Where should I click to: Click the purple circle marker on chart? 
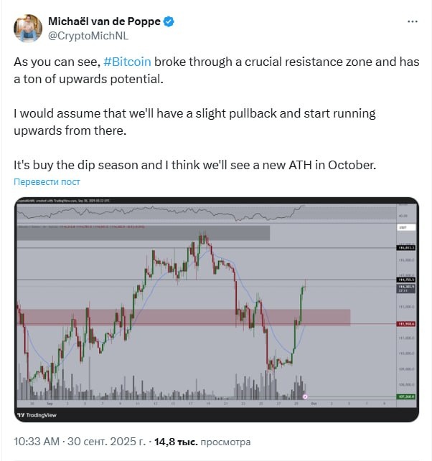click(305, 397)
